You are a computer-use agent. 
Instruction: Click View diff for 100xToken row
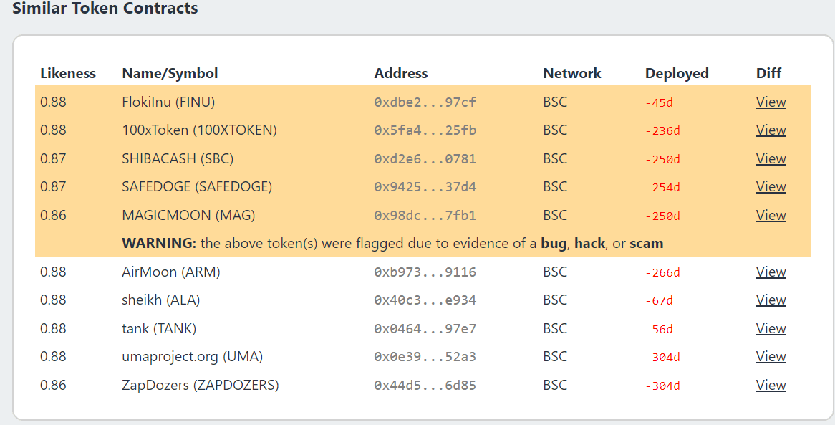click(x=771, y=130)
